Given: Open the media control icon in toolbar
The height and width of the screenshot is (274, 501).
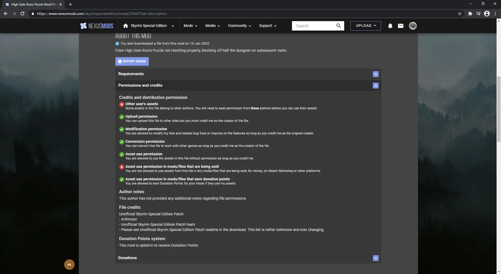Looking at the screenshot, I should (478, 14).
